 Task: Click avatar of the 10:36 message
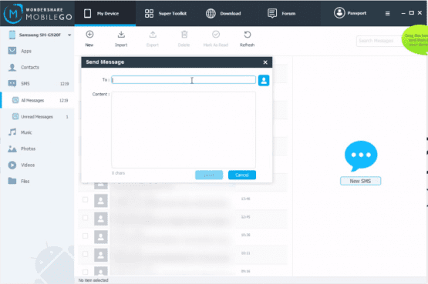click(101, 237)
